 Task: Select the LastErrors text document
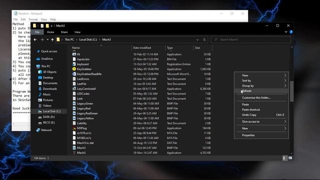83,79
